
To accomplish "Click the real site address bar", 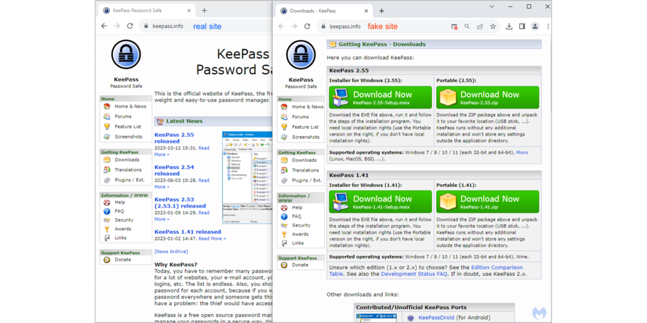I will (205, 26).
